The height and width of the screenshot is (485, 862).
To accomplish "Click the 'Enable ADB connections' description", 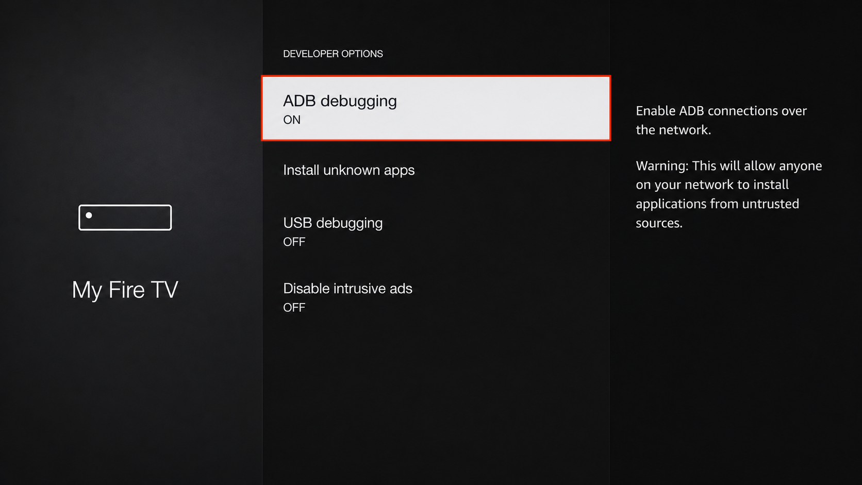I will tap(721, 120).
